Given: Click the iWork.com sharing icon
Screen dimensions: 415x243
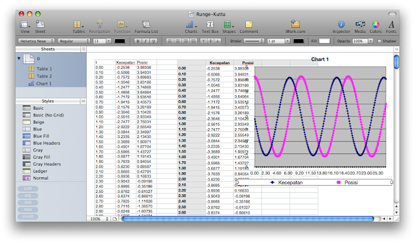Looking at the screenshot, I should pyautogui.click(x=295, y=24).
